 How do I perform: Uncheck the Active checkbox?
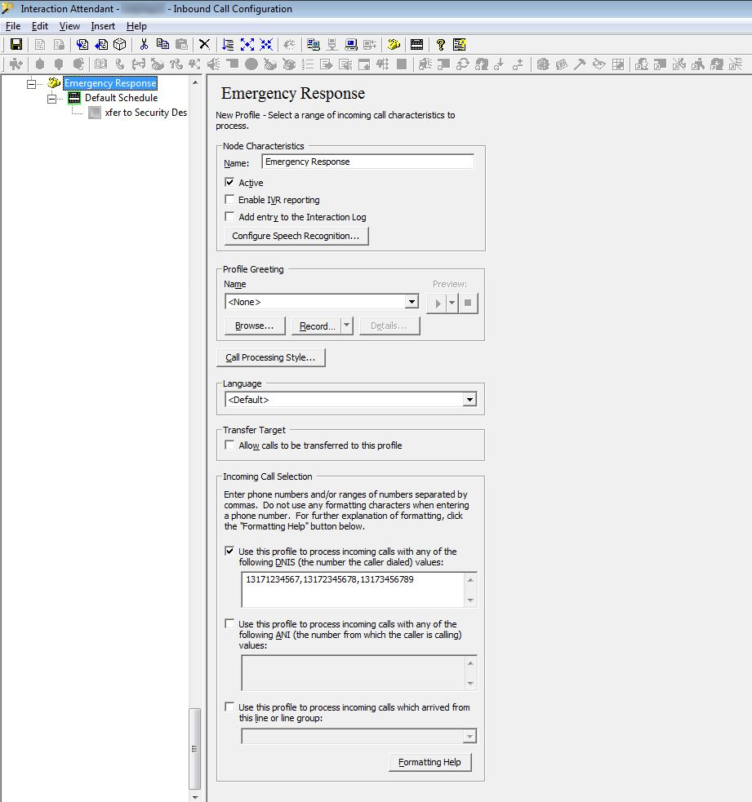(x=229, y=183)
